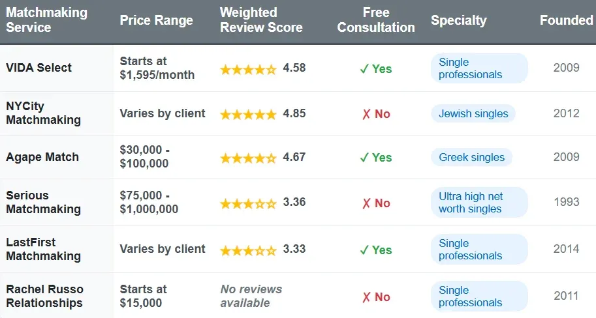Select the Jewish singles specialty tag
Screen dimensions: 596x318
[473, 113]
